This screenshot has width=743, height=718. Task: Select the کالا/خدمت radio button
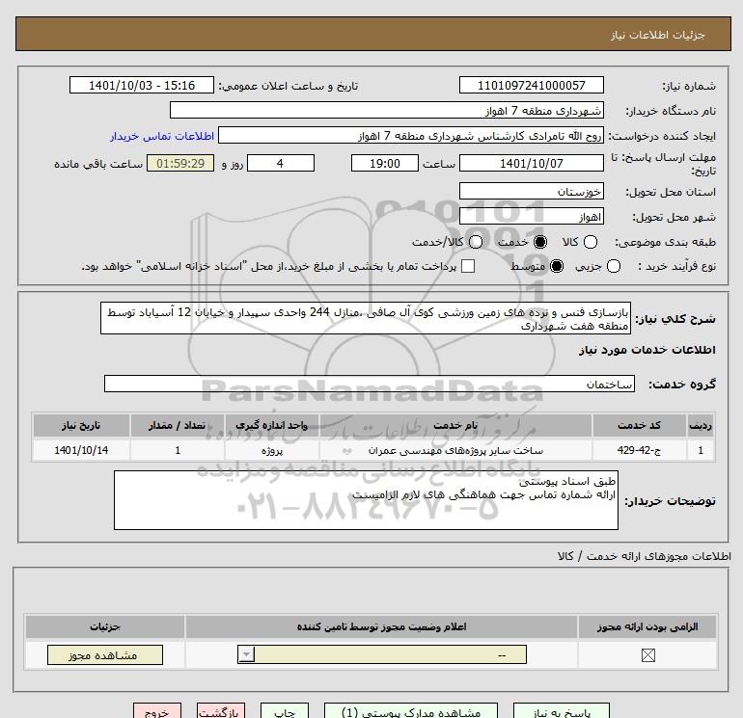click(476, 242)
